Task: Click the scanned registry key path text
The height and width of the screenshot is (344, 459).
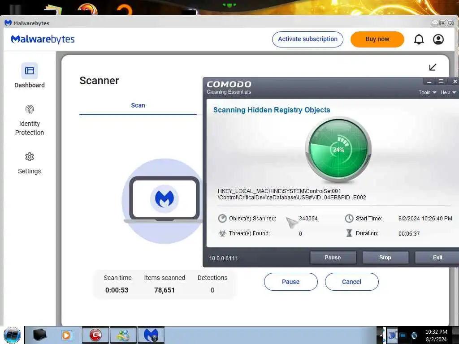Action: tap(292, 194)
